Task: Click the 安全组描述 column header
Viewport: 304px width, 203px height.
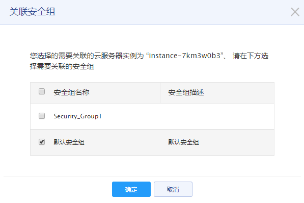Action: tap(186, 92)
